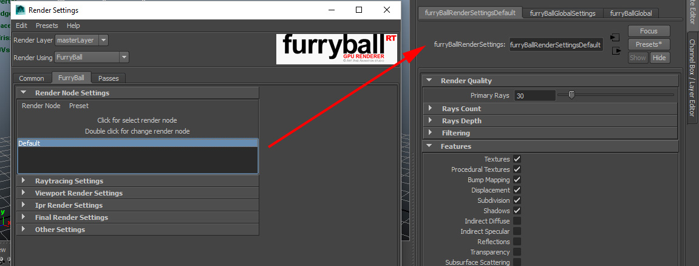Expand the Viewport Render Settings section
This screenshot has width=699, height=266.
pos(138,193)
